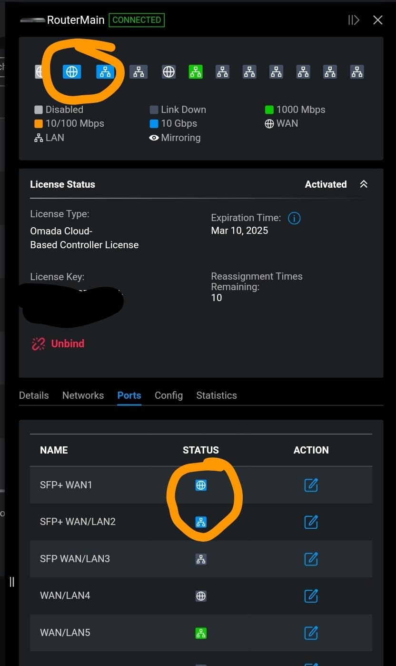This screenshot has width=396, height=666.
Task: Collapse the License Status section
Action: coord(364,184)
